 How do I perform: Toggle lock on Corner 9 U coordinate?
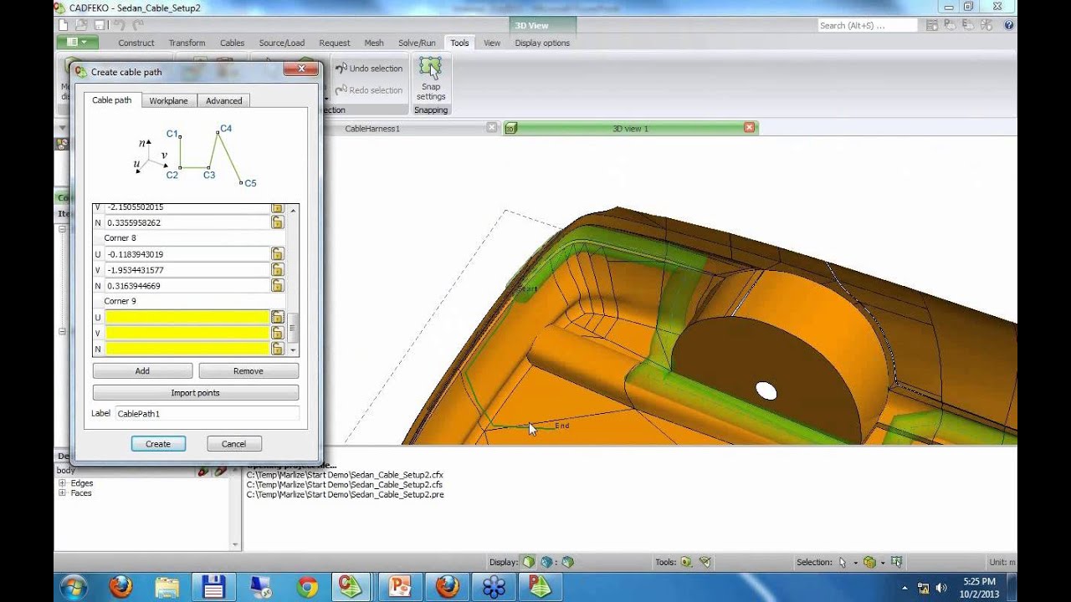[x=277, y=317]
